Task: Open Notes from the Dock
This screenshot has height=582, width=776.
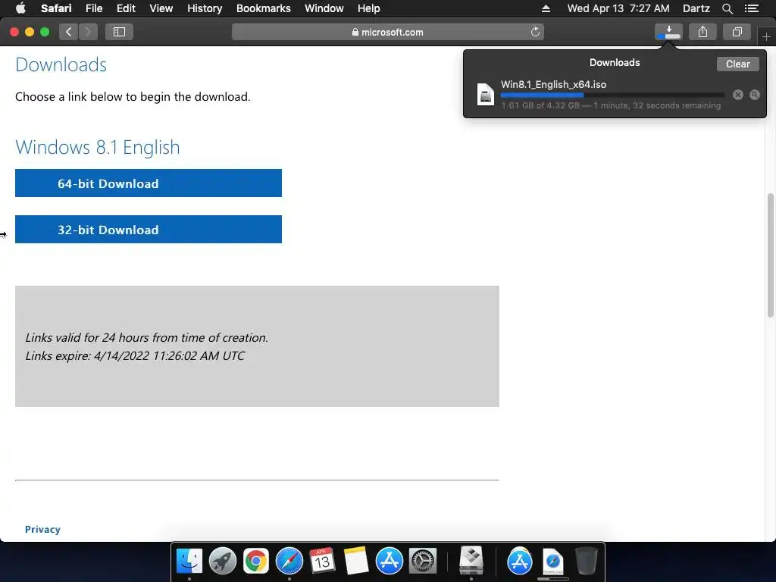Action: (356, 562)
